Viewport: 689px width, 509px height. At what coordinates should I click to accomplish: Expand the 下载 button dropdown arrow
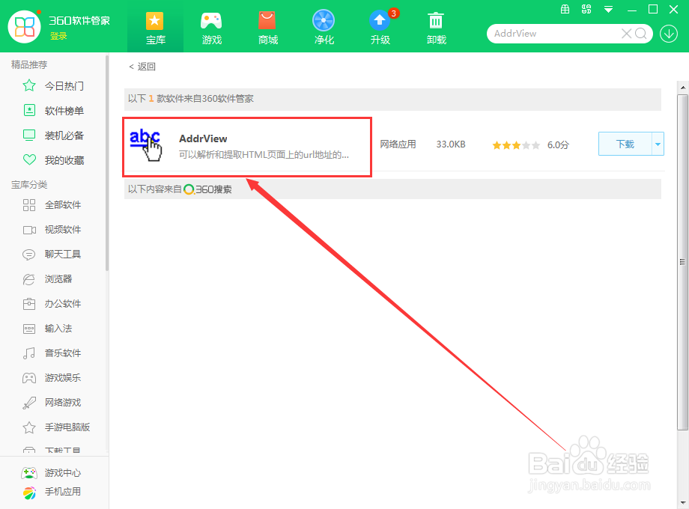658,144
